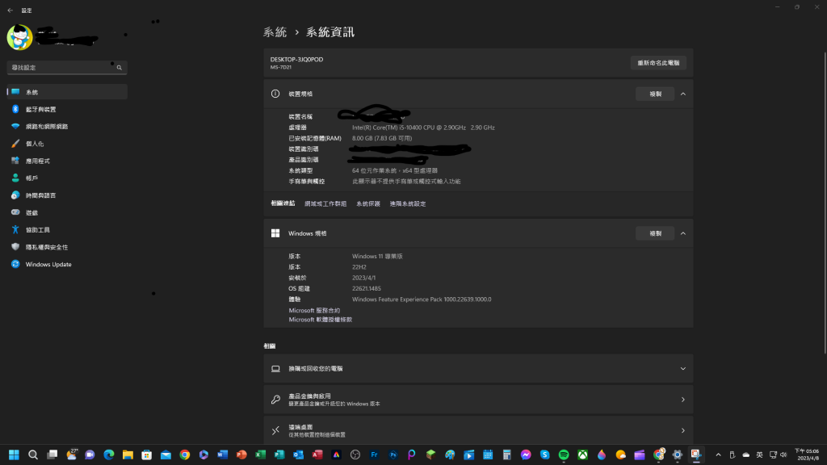Open the Microsoft 軟體授權條款 link

click(320, 320)
